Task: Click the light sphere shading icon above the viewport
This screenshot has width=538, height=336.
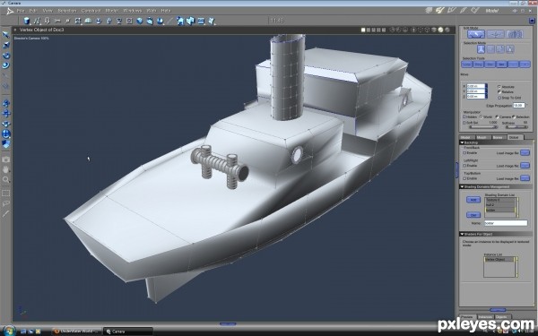Action: 440,30
